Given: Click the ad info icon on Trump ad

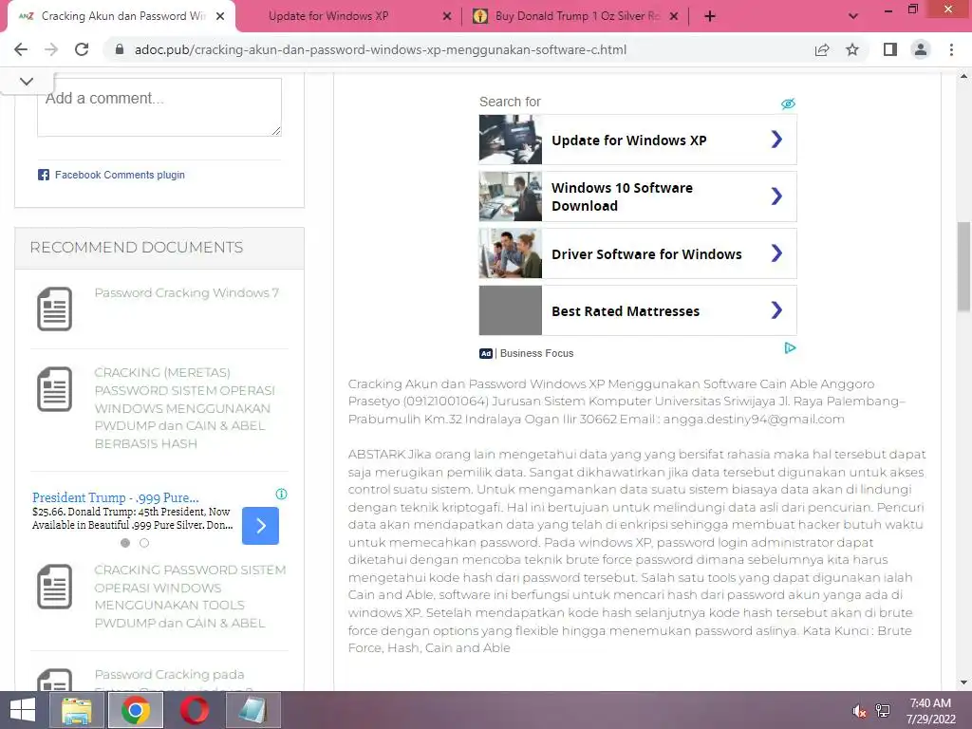Looking at the screenshot, I should click(281, 494).
